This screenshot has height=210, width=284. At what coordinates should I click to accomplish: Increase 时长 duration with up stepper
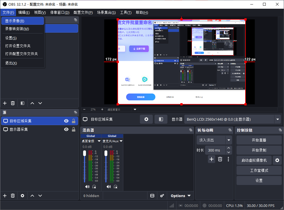229,148
